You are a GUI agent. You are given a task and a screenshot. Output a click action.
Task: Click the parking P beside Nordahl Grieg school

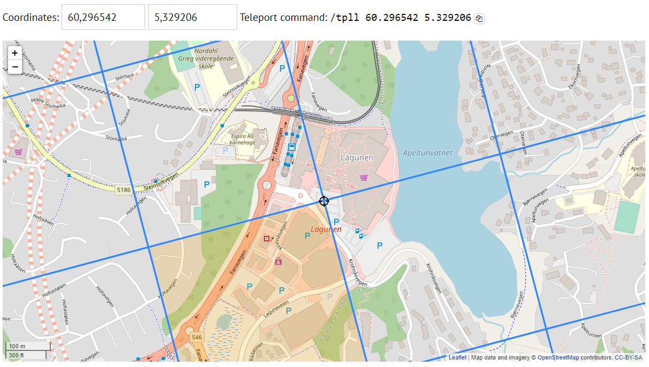tap(197, 87)
